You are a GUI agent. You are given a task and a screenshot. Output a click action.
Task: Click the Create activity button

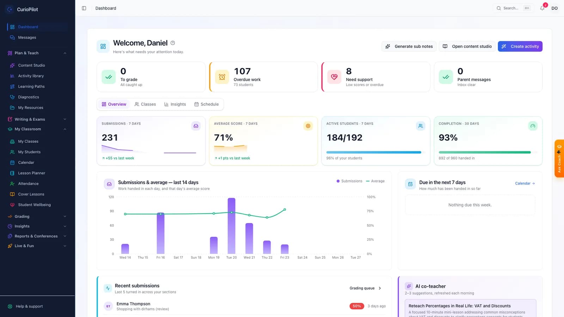(520, 46)
